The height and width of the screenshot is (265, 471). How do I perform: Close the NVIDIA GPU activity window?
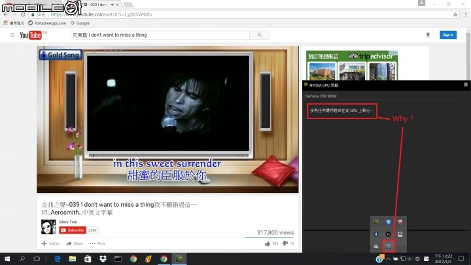point(466,85)
